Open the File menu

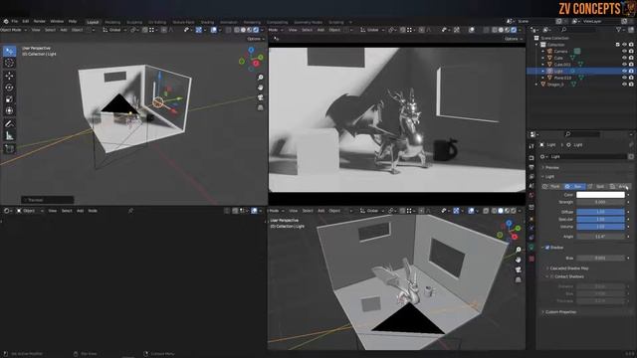(15, 22)
